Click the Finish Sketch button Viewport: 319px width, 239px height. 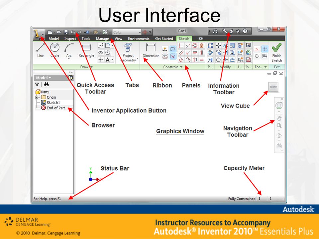pos(277,53)
